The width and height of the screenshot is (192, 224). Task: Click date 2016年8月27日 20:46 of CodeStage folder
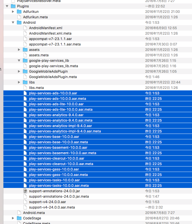[162, 218]
